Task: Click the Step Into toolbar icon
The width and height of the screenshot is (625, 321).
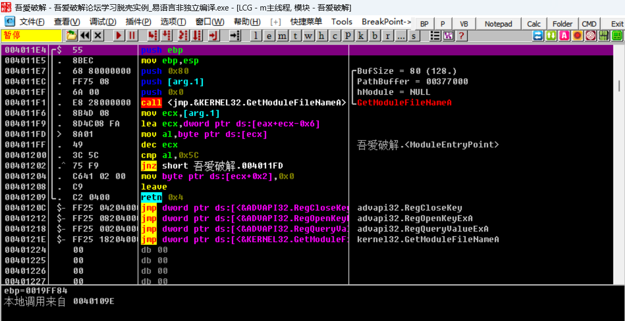Action: (152, 35)
